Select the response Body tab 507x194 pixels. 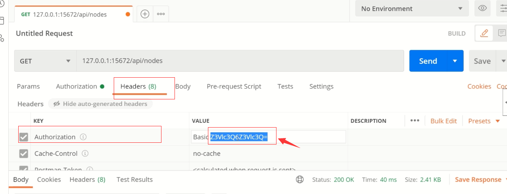21,179
